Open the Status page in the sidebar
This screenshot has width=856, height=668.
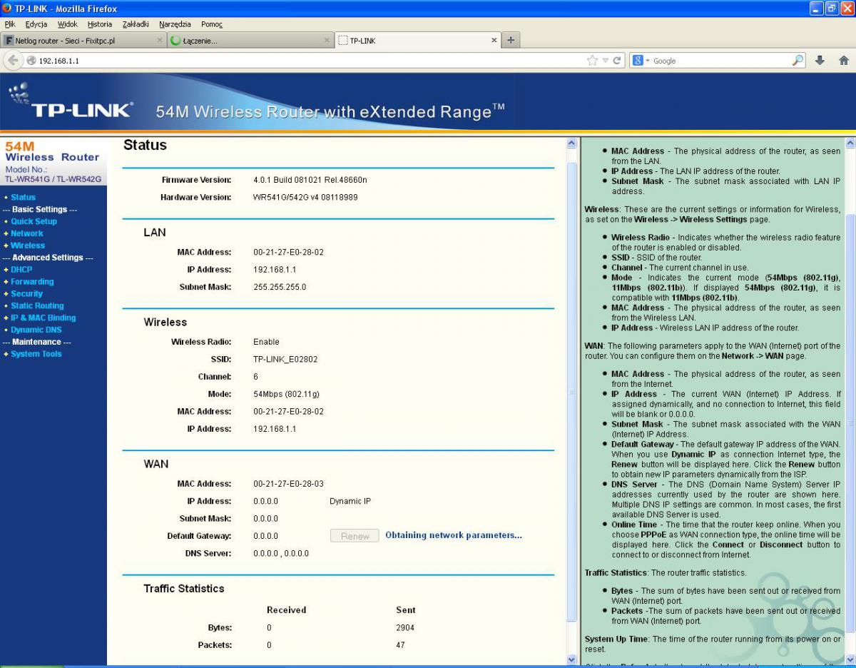23,197
